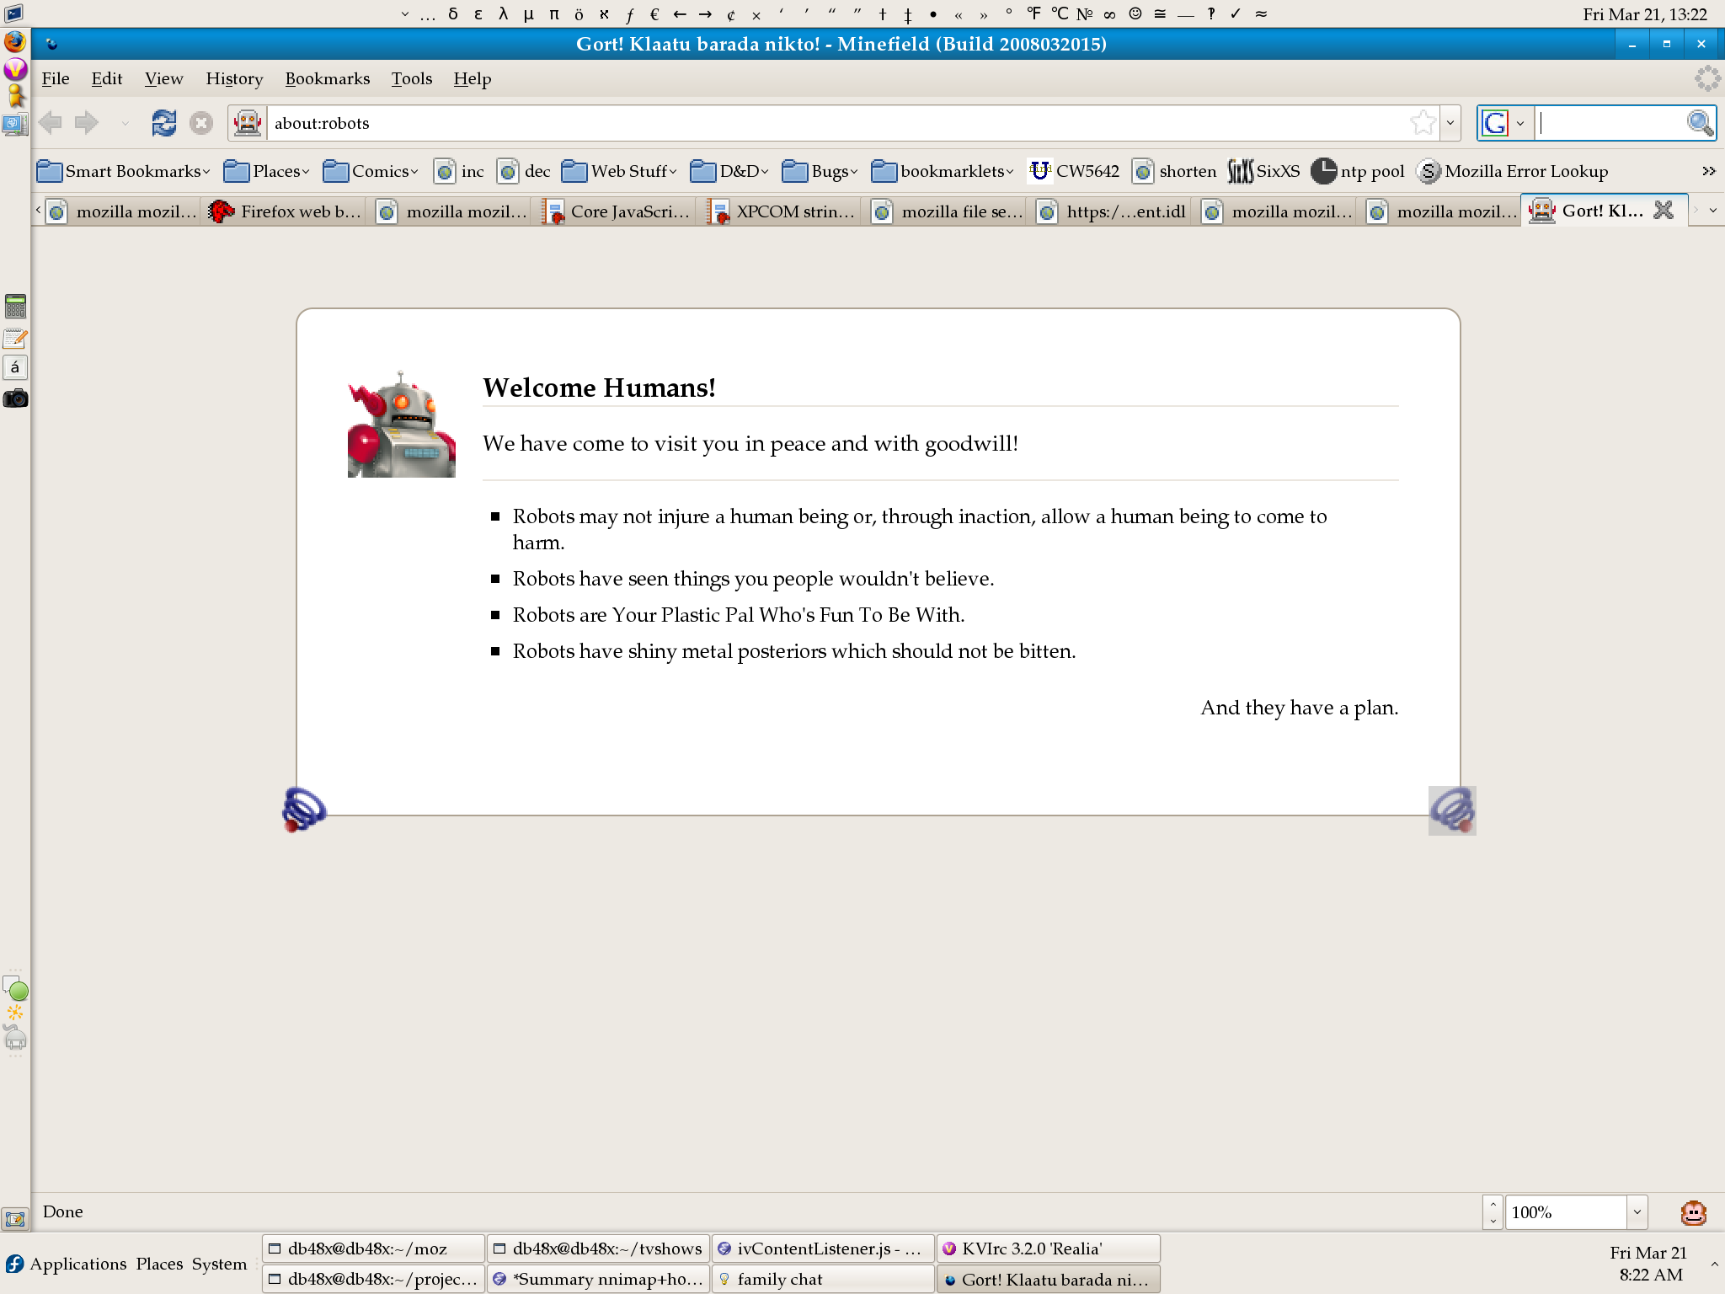Screen dimensions: 1725x1294
Task: Open the Applications panel menu
Action: (x=77, y=1264)
